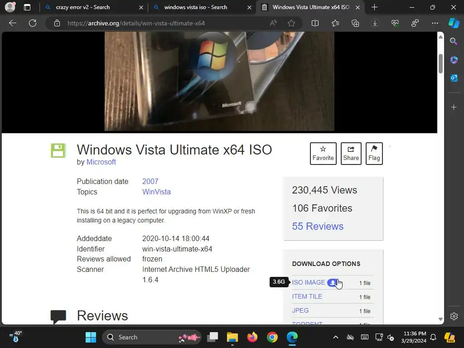Viewport: 464px width, 348px height.
Task: Open the sidebar Microsoft 365 icon
Action: [x=454, y=60]
